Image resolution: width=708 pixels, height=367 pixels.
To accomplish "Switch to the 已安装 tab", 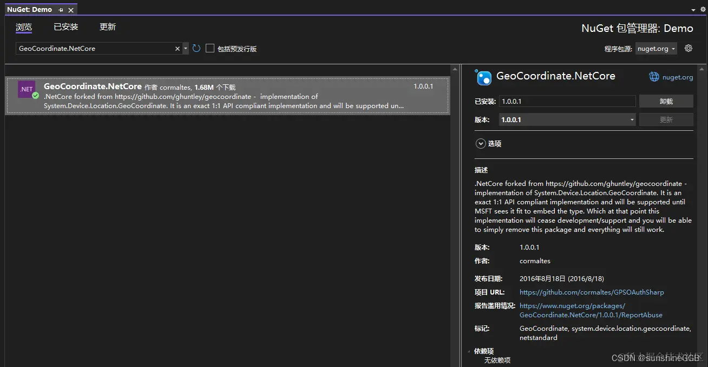I will tap(66, 27).
